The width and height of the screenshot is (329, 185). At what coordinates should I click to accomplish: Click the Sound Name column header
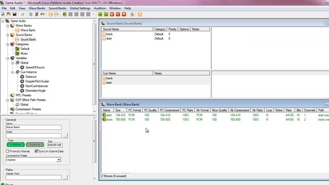127,29
